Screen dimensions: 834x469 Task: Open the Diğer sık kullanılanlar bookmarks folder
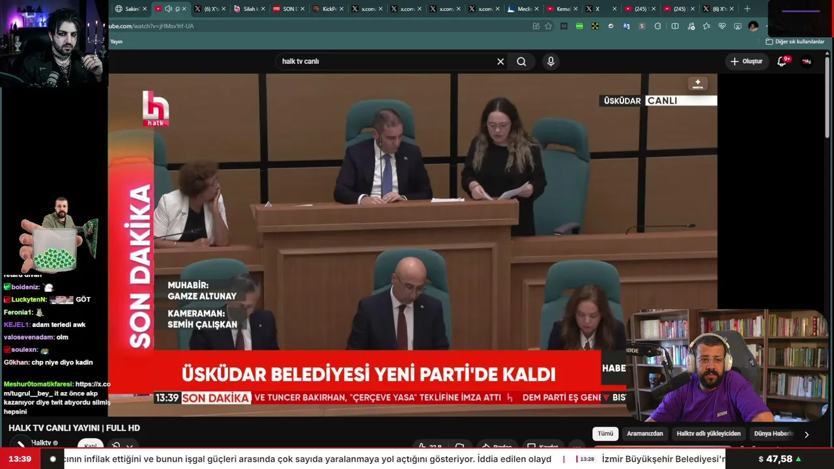(795, 42)
